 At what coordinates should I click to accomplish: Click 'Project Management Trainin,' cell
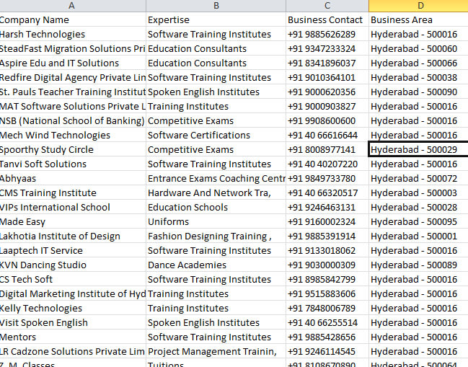(216, 351)
